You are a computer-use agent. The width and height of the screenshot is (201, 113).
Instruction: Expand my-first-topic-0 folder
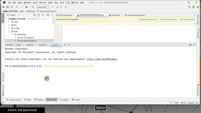[x=15, y=38]
